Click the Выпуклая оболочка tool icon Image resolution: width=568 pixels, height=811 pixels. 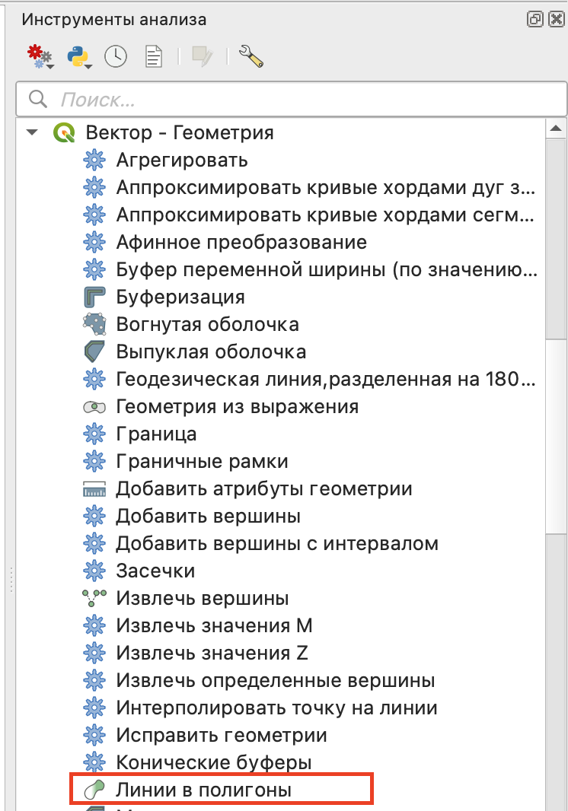click(x=94, y=351)
